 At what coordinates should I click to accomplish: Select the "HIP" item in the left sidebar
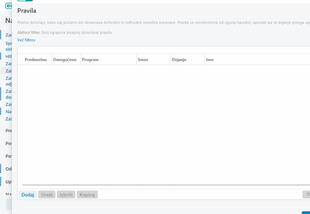tap(9, 56)
